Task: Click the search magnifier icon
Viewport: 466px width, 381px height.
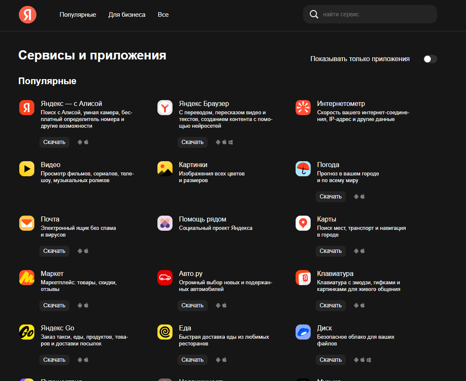Action: pyautogui.click(x=314, y=14)
